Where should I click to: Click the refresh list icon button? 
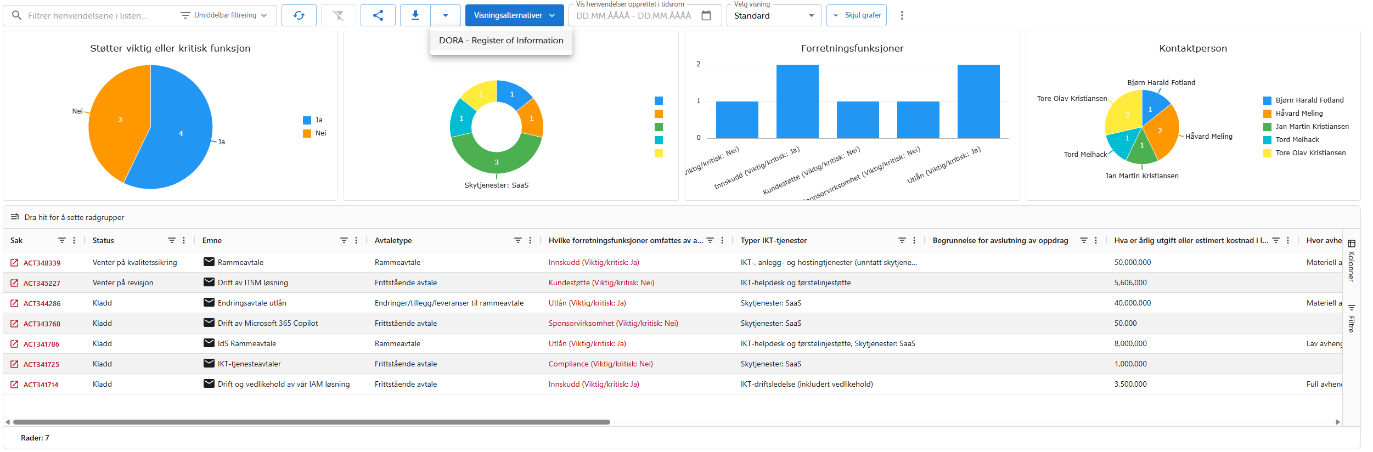(299, 15)
